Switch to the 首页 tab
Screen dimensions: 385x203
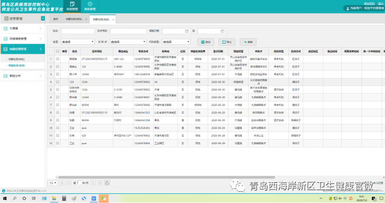click(56, 19)
